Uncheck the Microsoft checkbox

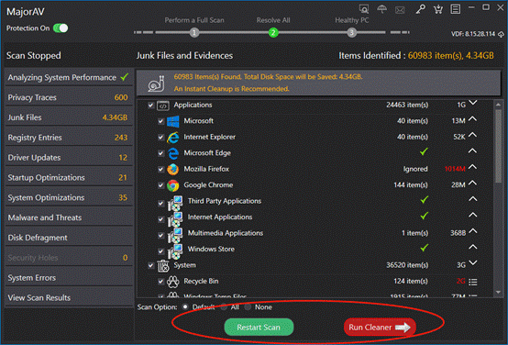tap(160, 121)
